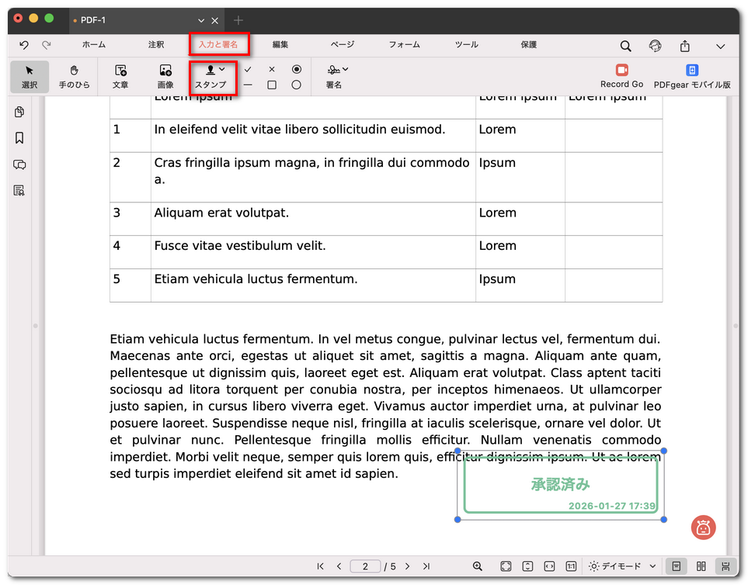
Task: Click the search magnifier icon
Action: [625, 46]
